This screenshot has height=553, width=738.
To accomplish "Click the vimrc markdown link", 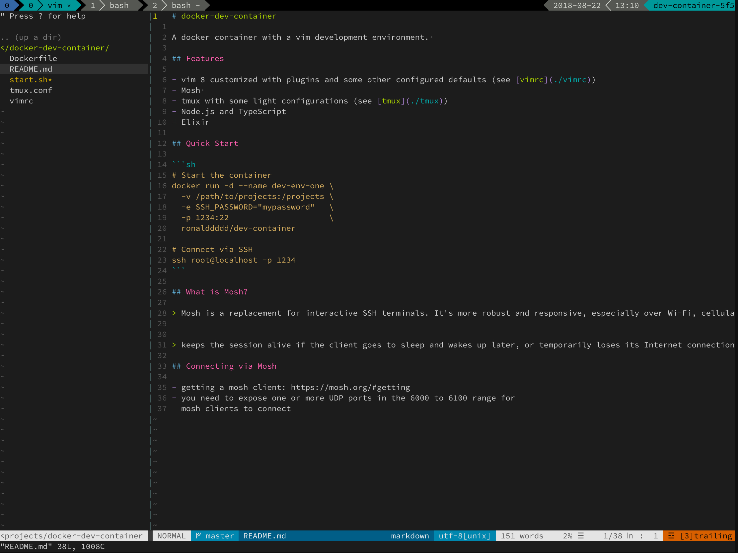I will (532, 80).
